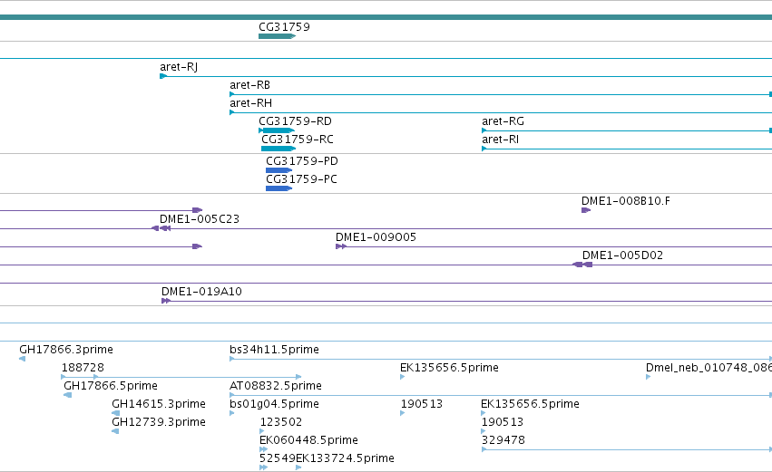This screenshot has width=772, height=472.
Task: Click the DME1-019A10 label
Action: click(202, 292)
